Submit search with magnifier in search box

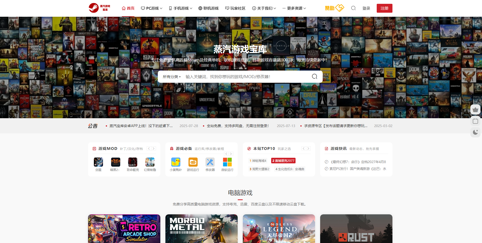315,77
